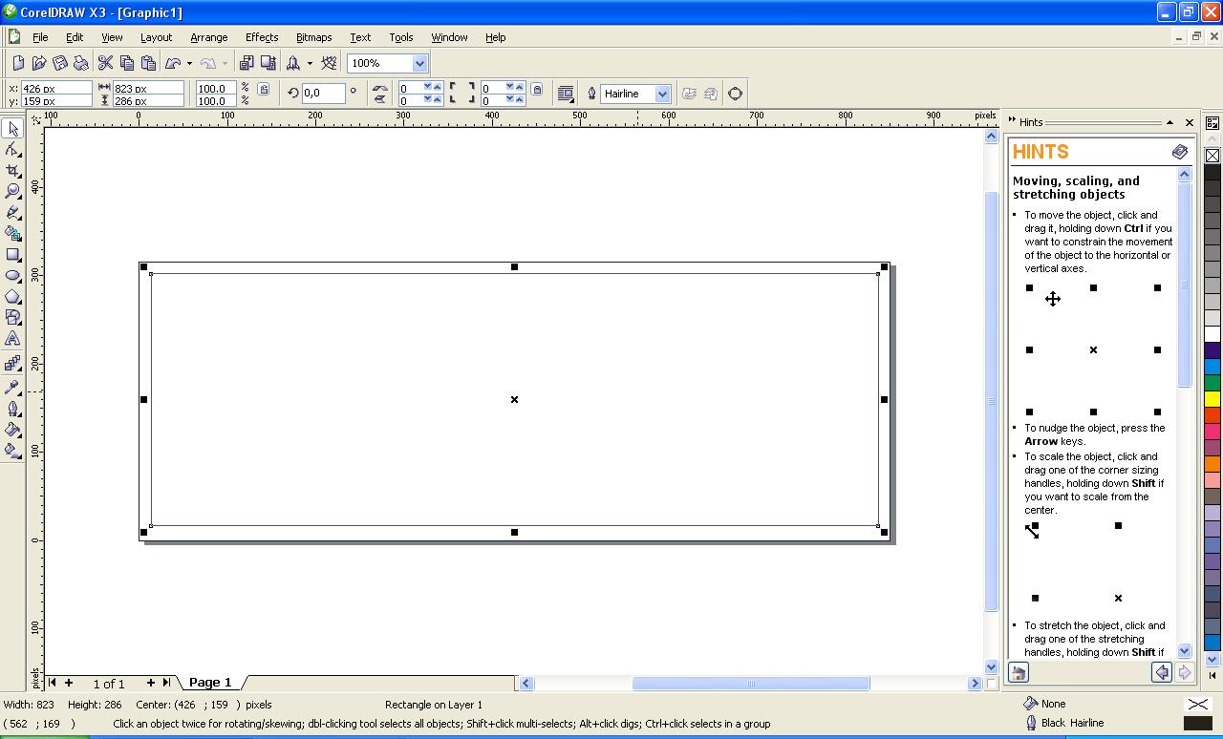Select the Freehand drawing tool

[13, 212]
